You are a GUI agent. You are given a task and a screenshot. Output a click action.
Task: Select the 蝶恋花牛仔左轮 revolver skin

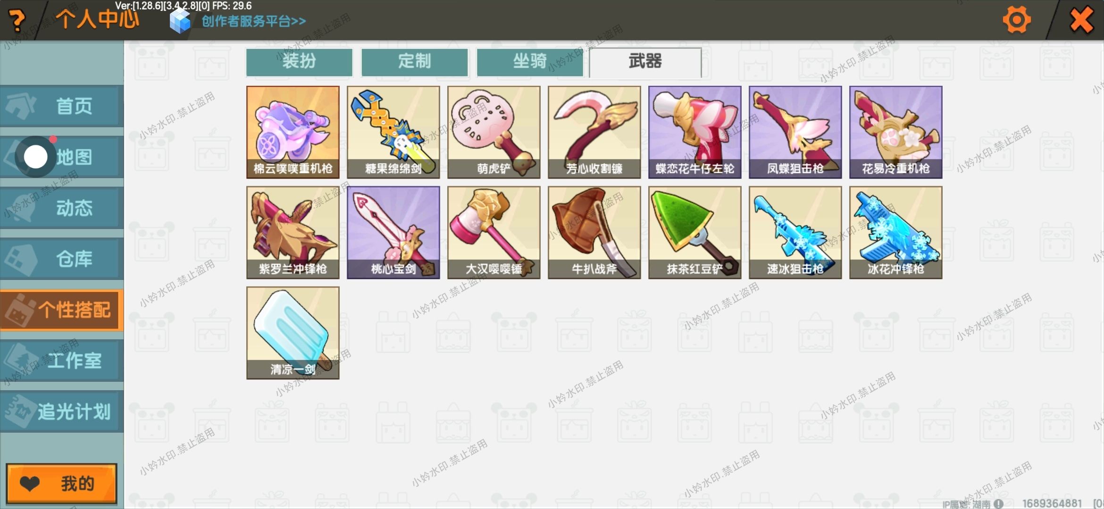click(694, 132)
